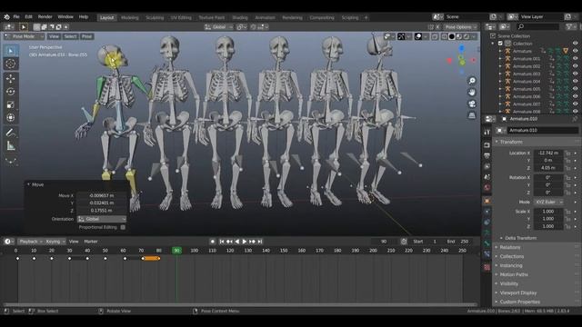Open the Pose Options dropdown
The height and width of the screenshot is (327, 582).
coord(461,27)
